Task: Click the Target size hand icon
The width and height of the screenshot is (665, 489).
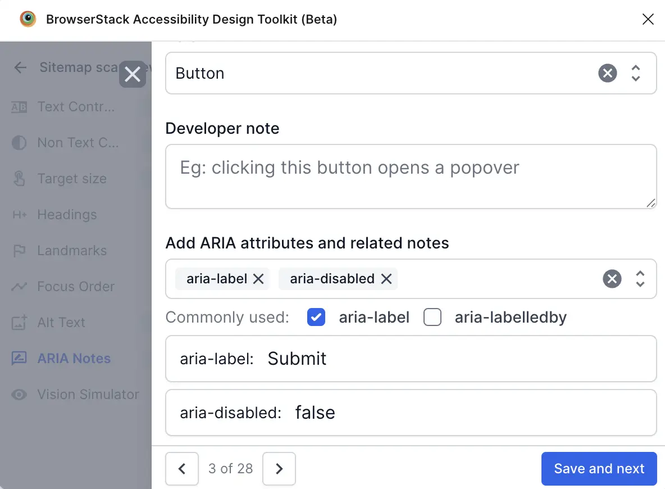Action: [x=19, y=179]
